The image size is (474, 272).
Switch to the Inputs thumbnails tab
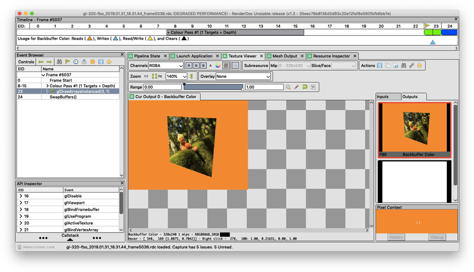tap(388, 97)
